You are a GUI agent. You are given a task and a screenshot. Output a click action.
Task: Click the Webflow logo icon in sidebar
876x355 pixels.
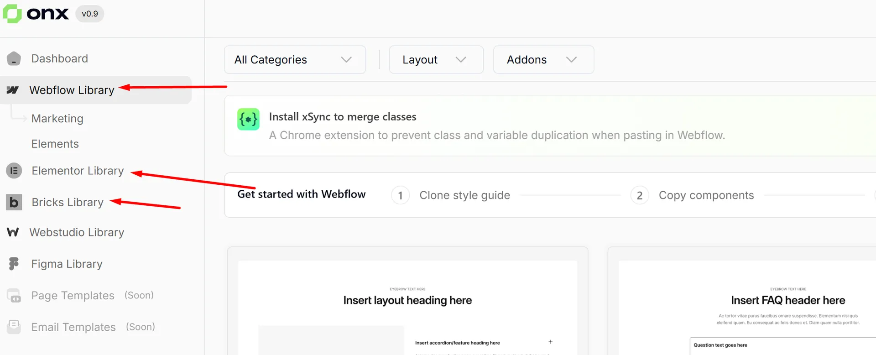point(13,90)
